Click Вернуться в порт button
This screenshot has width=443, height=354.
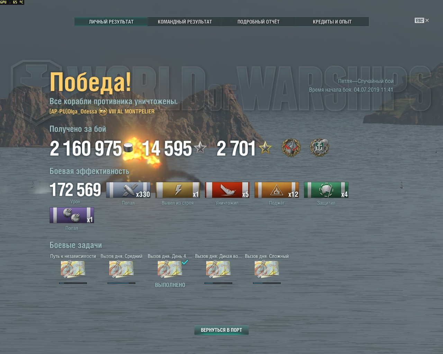tap(221, 330)
